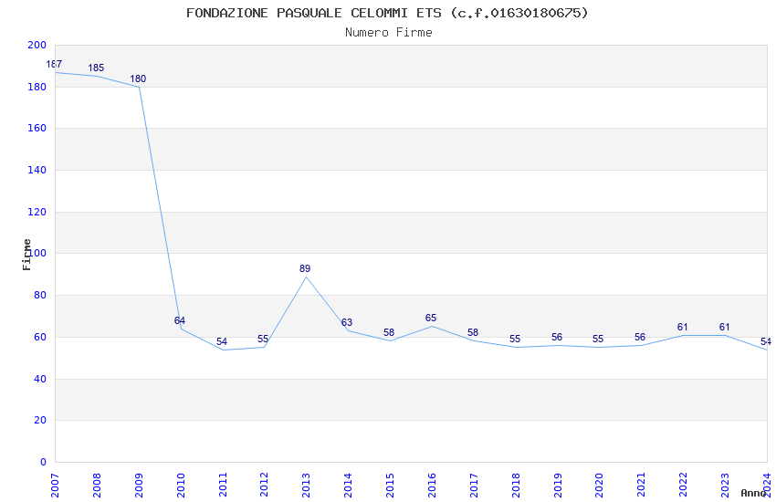776x502 pixels.
Task: Click x-axis year label 2010
Action: pos(181,486)
